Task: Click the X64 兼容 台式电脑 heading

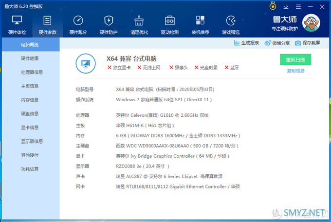Action: [x=131, y=58]
